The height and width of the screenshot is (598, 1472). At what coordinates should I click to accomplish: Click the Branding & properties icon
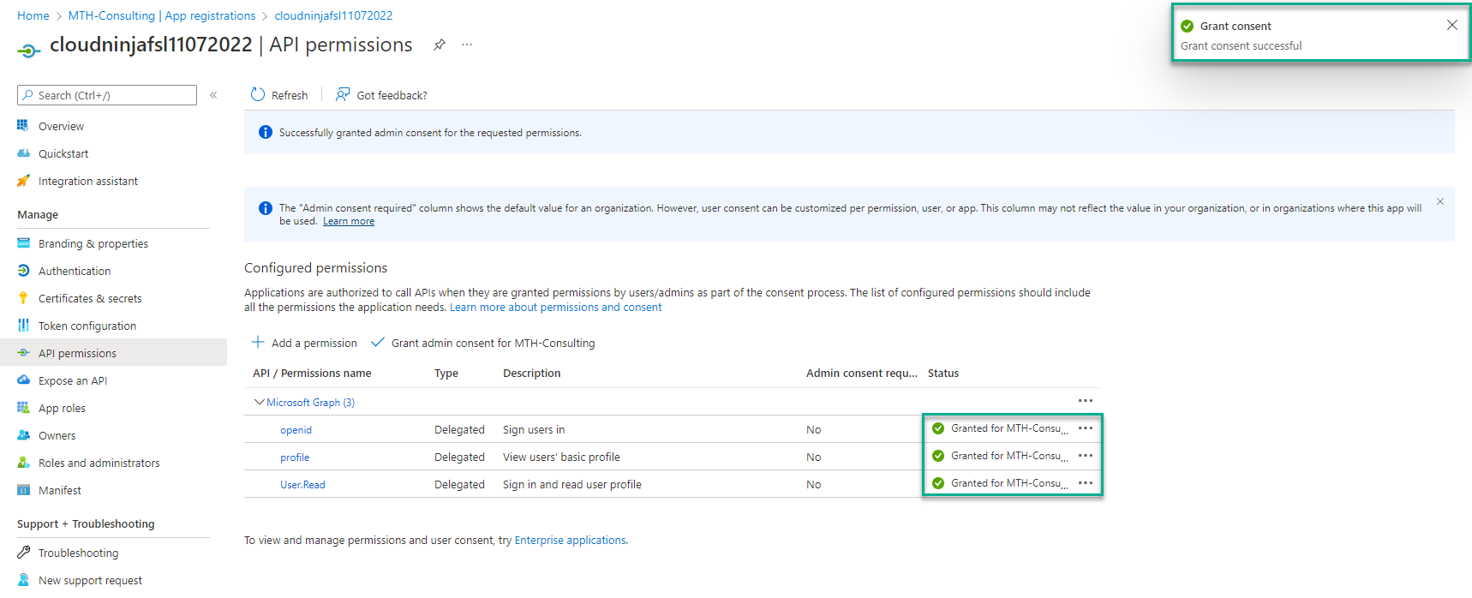[x=23, y=243]
